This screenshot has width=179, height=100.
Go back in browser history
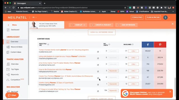(x=6, y=7)
